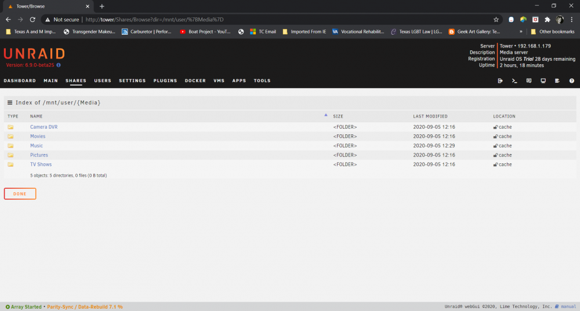Click the lock icon in Pictures row
The width and height of the screenshot is (580, 311).
pyautogui.click(x=495, y=155)
